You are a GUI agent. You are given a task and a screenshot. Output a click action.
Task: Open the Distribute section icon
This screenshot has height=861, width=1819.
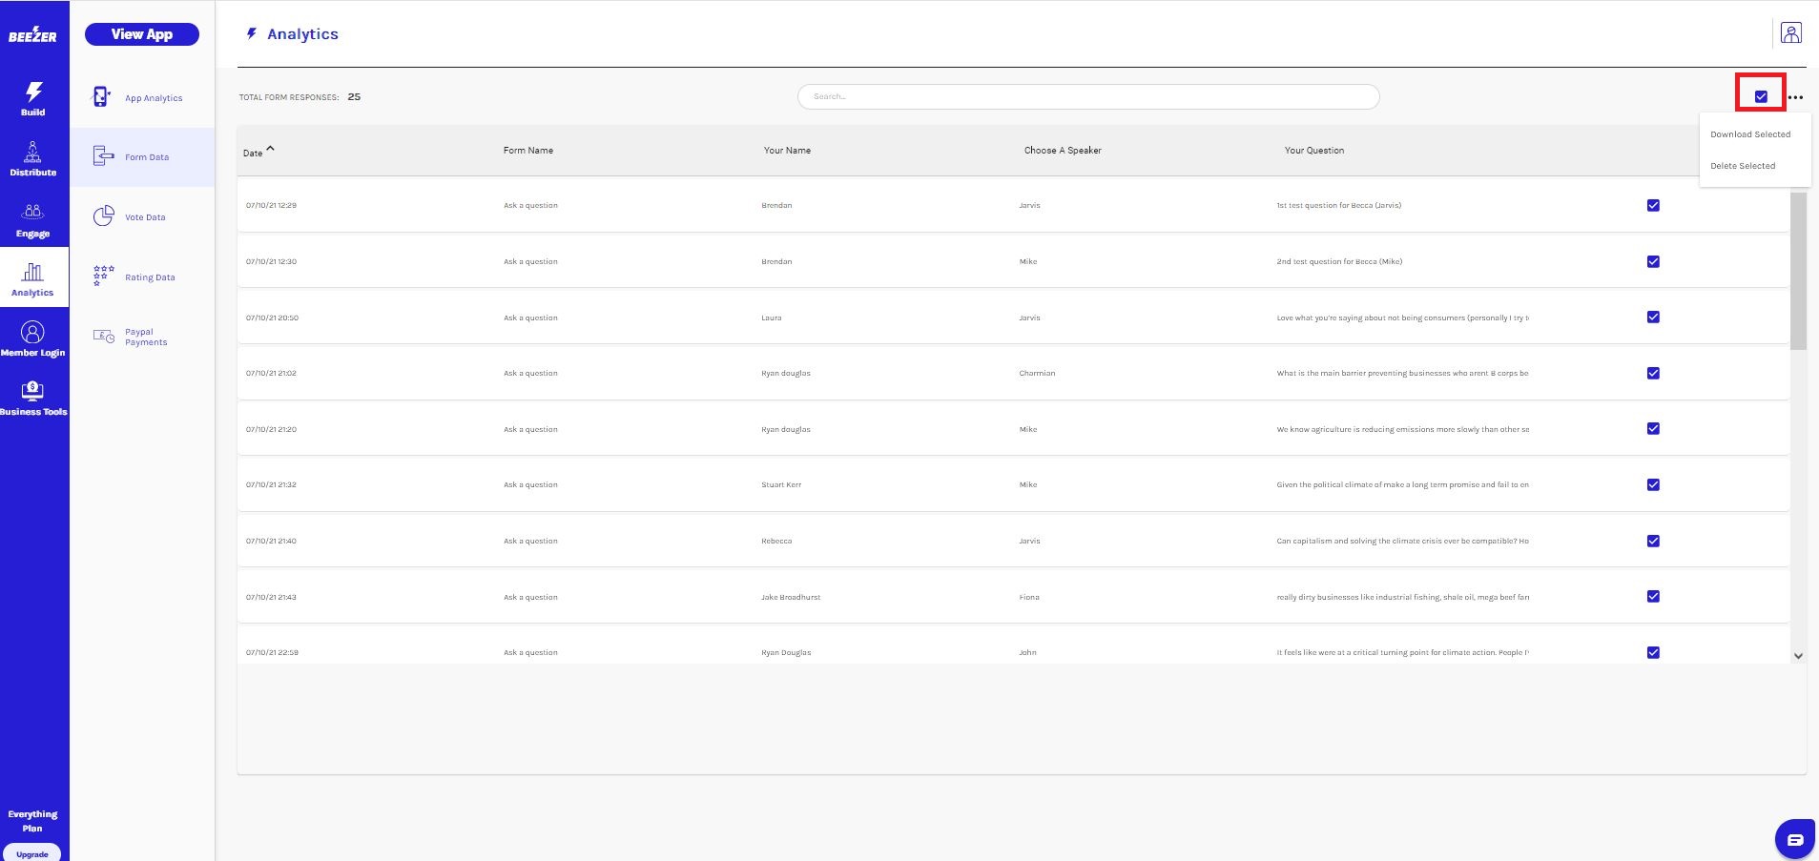point(33,153)
